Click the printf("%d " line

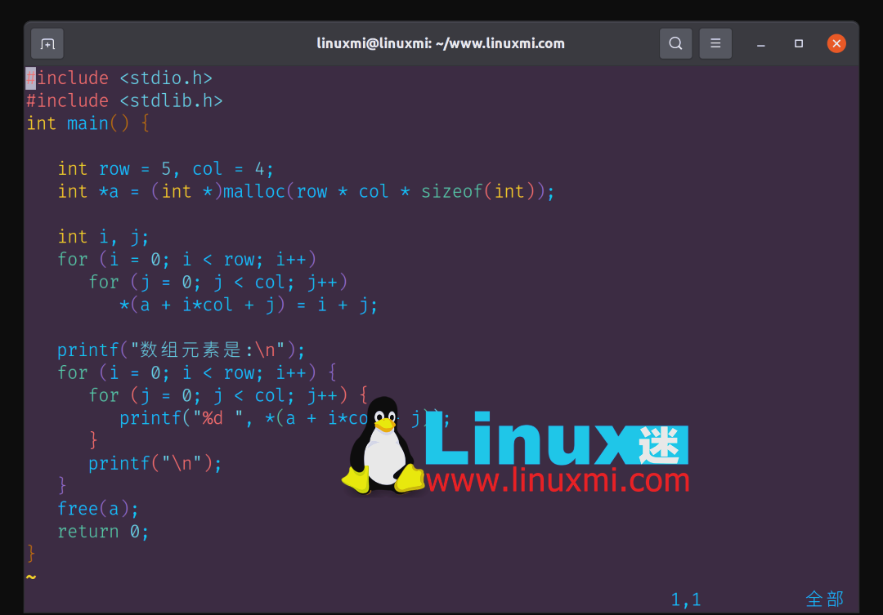(x=285, y=418)
